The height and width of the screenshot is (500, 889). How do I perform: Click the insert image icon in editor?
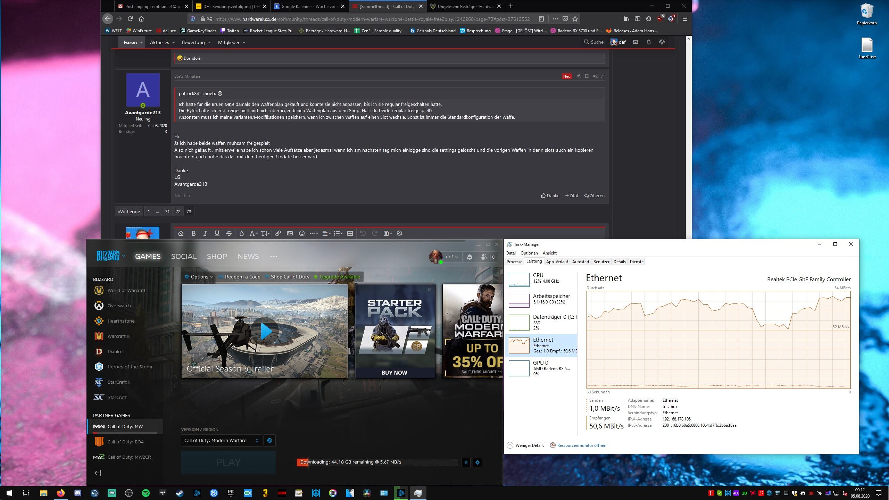290,233
